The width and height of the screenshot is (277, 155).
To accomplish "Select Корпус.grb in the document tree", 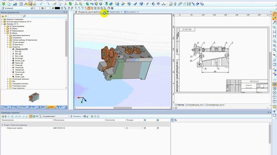I will click(x=19, y=63).
